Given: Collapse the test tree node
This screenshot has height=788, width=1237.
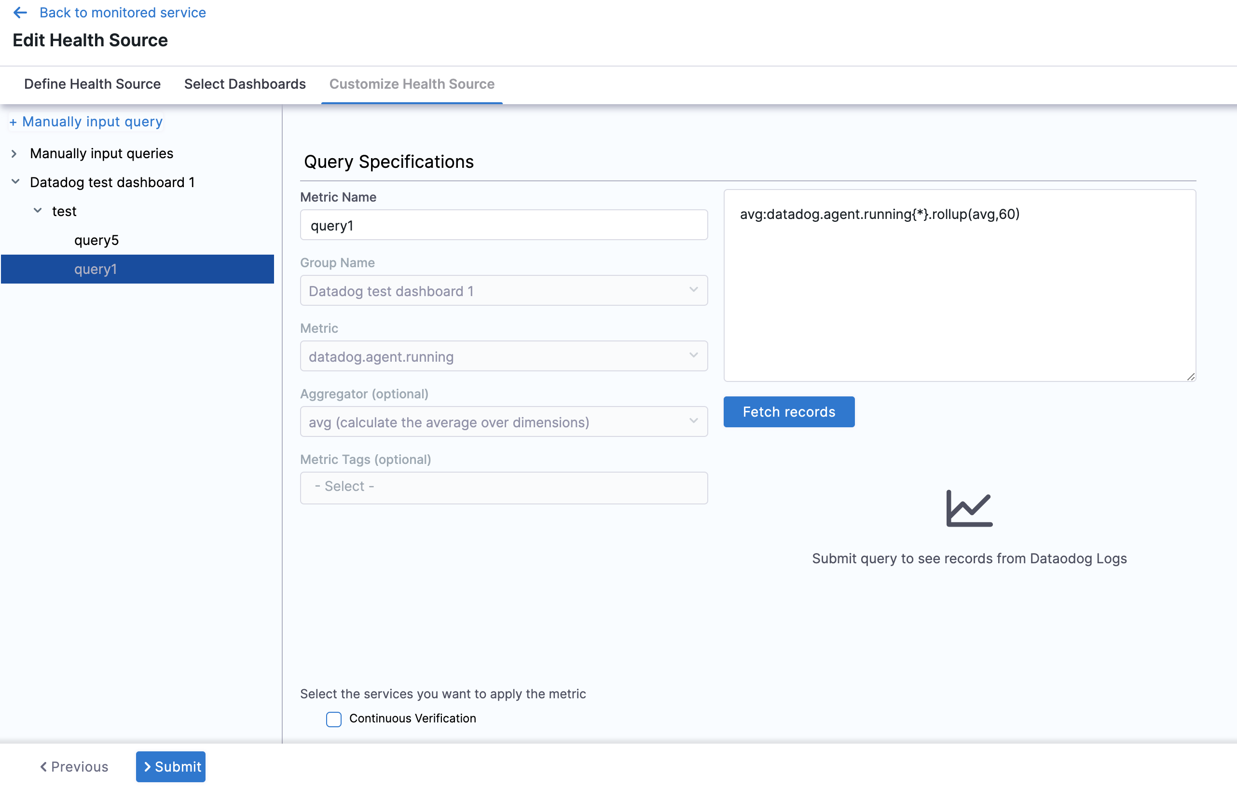Looking at the screenshot, I should (38, 211).
